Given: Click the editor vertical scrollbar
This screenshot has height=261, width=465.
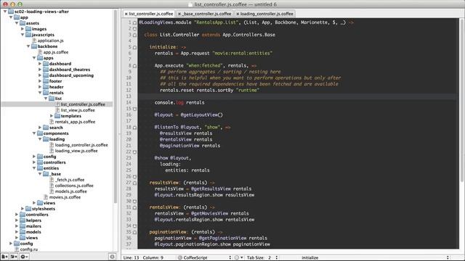Looking at the screenshot, I should [x=462, y=101].
